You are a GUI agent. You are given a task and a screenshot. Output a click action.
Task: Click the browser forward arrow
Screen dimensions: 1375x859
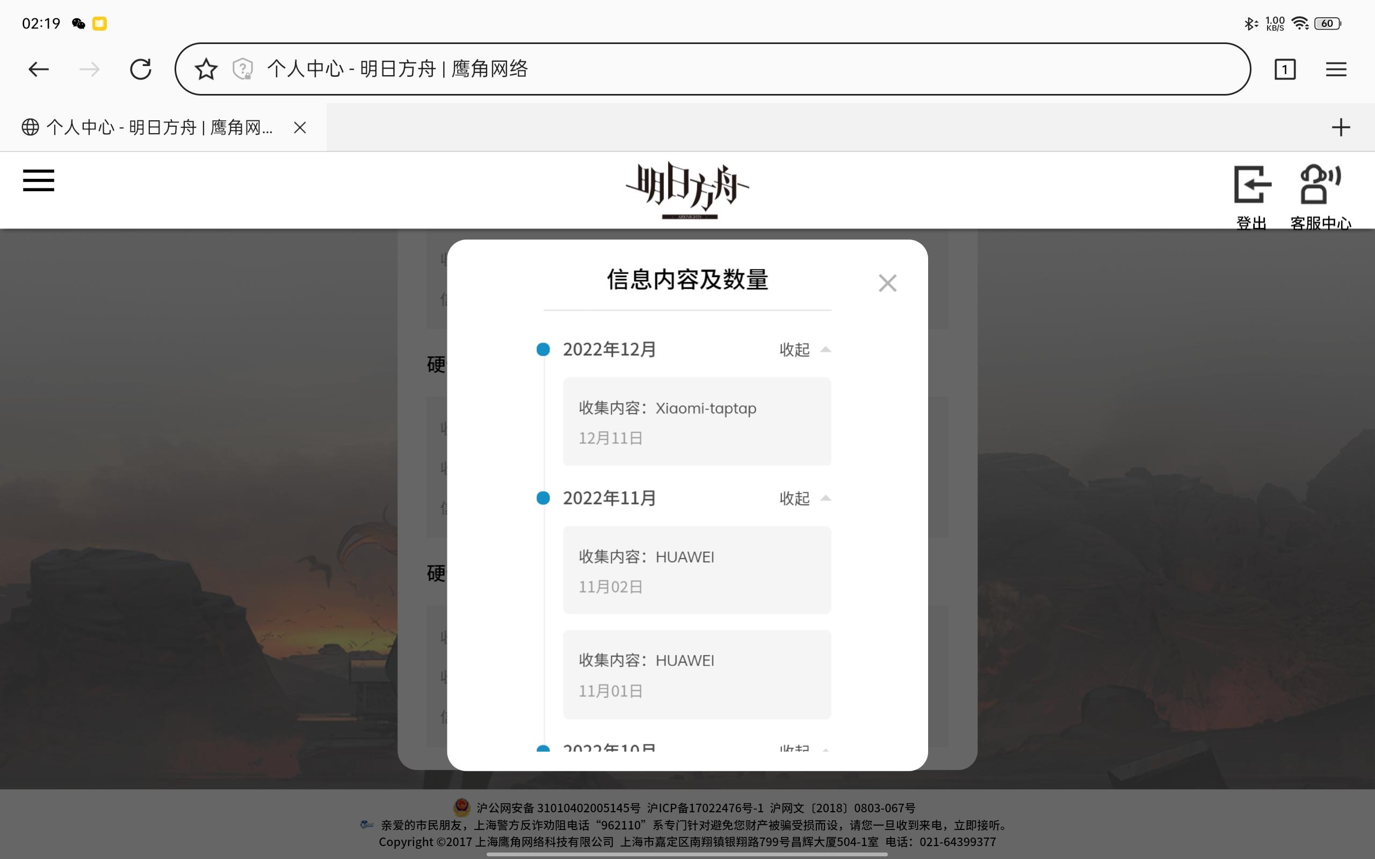pyautogui.click(x=89, y=69)
